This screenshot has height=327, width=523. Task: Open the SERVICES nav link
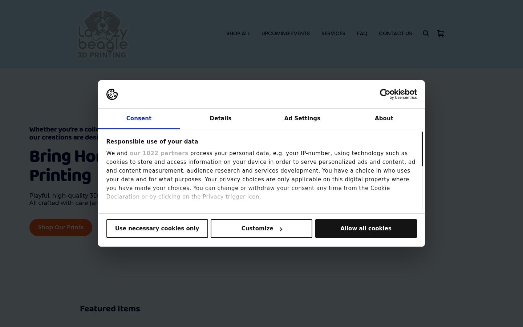(x=333, y=33)
